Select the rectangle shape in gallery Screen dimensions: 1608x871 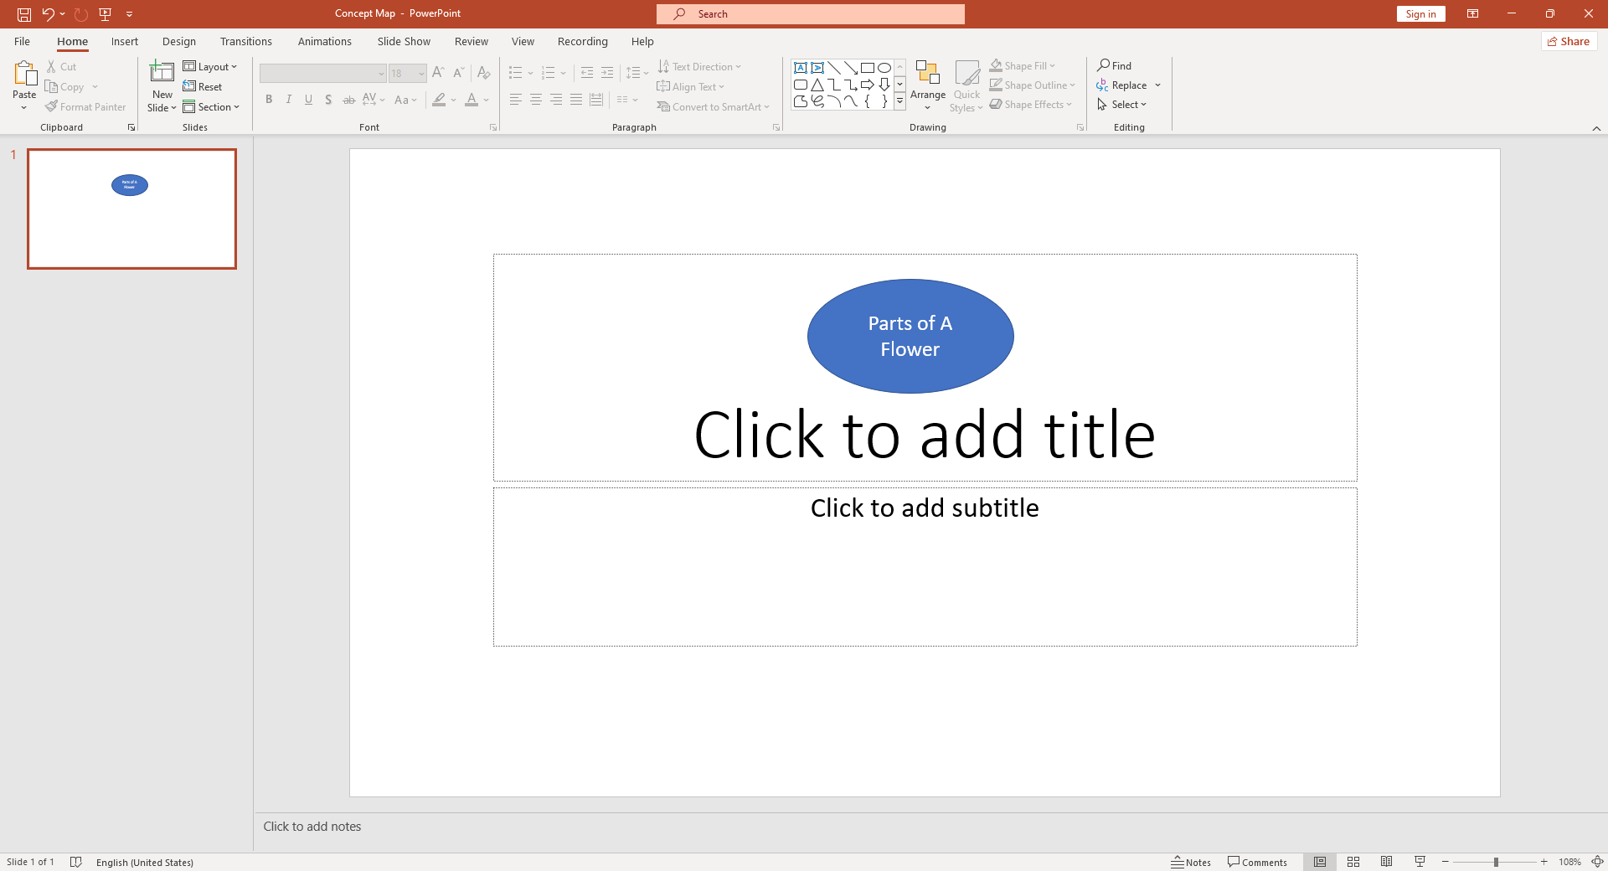868,68
